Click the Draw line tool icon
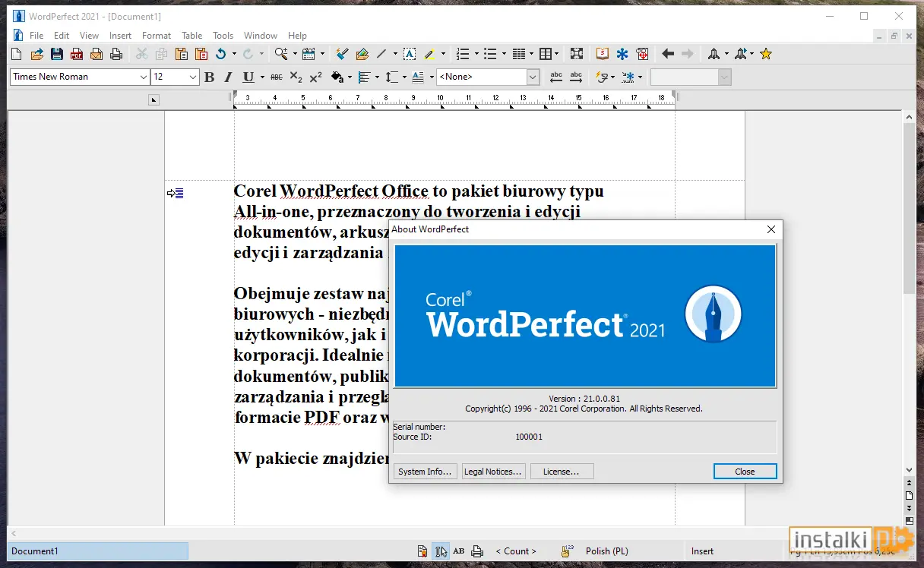The width and height of the screenshot is (924, 568). [x=381, y=54]
